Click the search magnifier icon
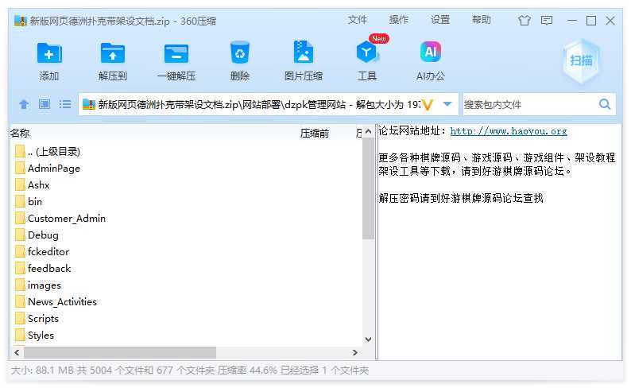The height and width of the screenshot is (388, 631). coord(605,104)
